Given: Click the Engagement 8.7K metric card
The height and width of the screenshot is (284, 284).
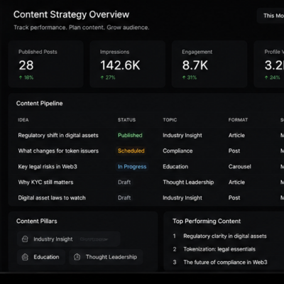Looking at the screenshot, I should tap(209, 64).
